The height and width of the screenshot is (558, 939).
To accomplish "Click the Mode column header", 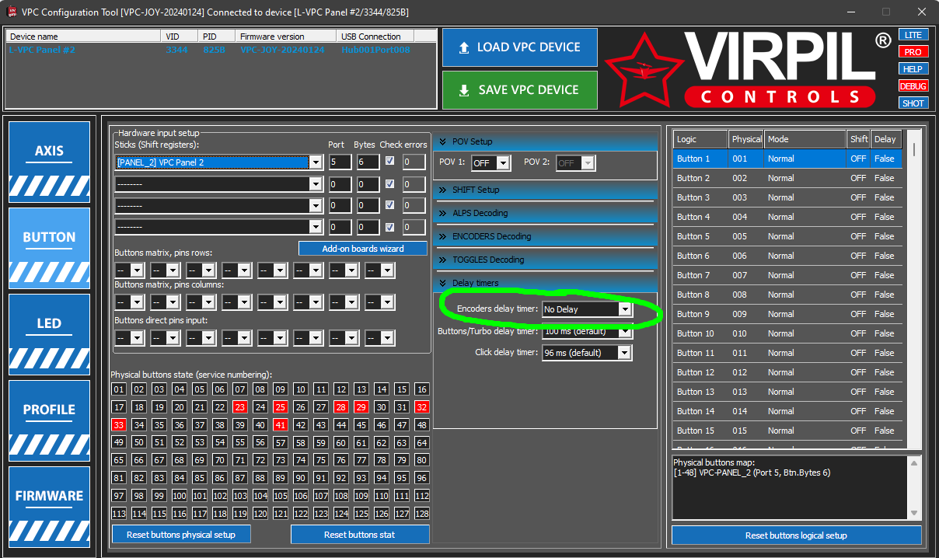I will pos(806,139).
